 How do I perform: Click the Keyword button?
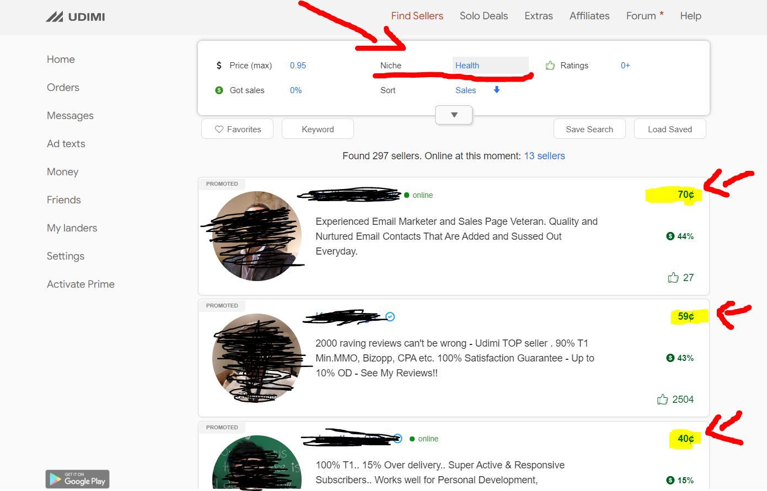[318, 129]
